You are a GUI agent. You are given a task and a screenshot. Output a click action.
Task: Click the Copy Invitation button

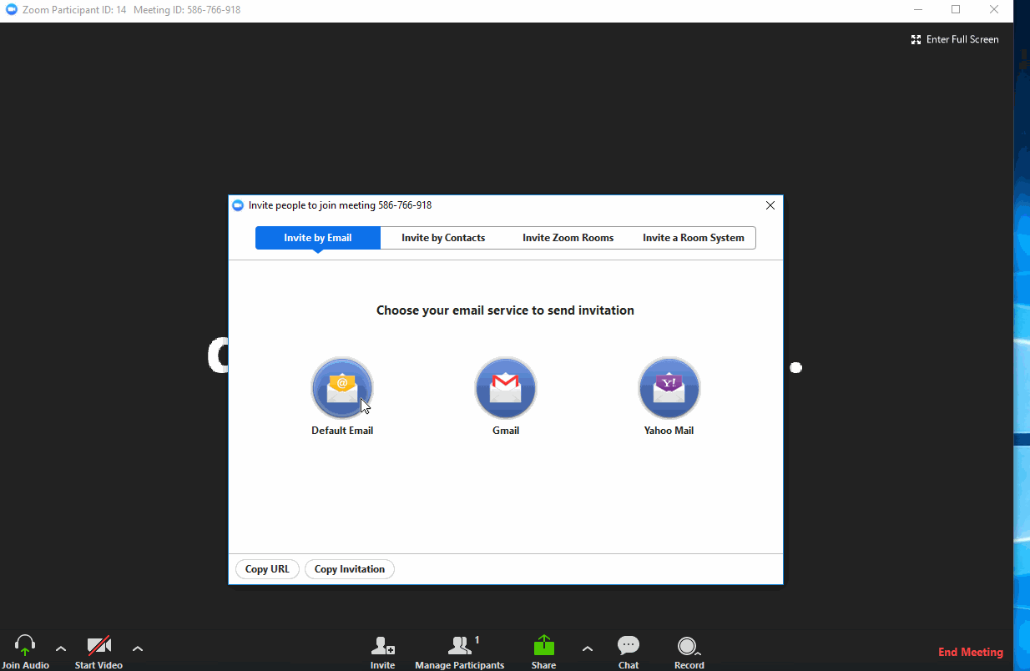[350, 569]
